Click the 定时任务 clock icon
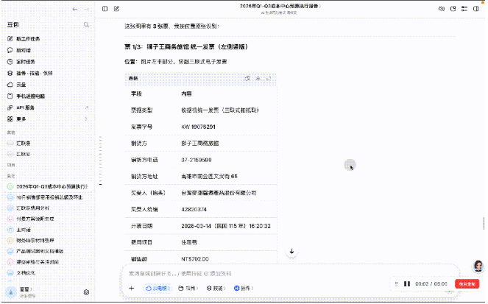The width and height of the screenshot is (488, 304). [x=10, y=62]
